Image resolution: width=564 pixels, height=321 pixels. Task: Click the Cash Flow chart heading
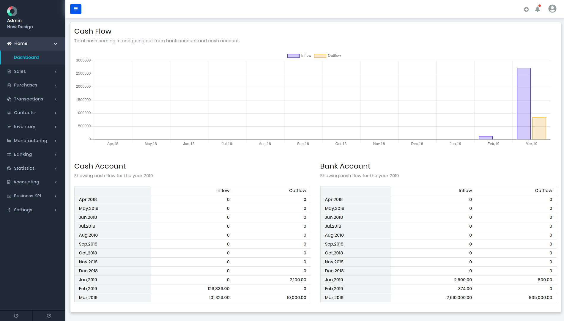click(x=93, y=31)
